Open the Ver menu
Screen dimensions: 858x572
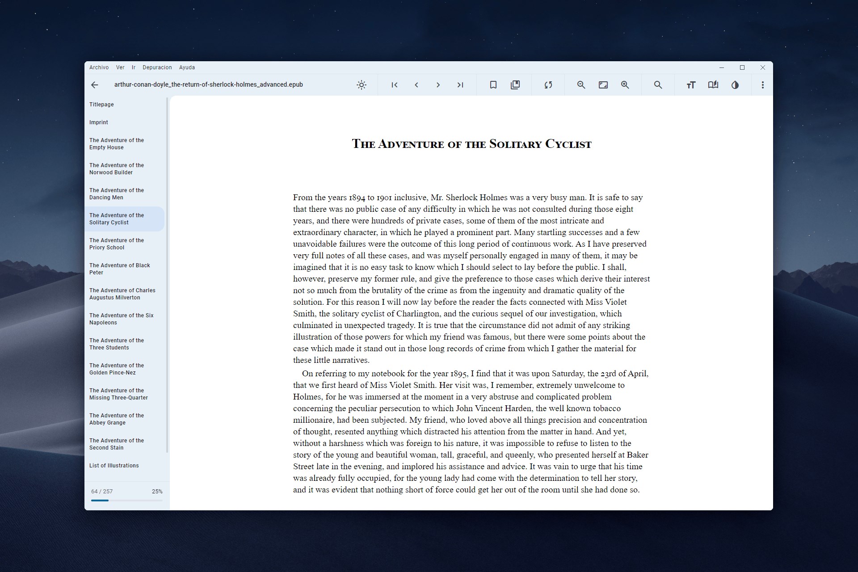tap(120, 67)
